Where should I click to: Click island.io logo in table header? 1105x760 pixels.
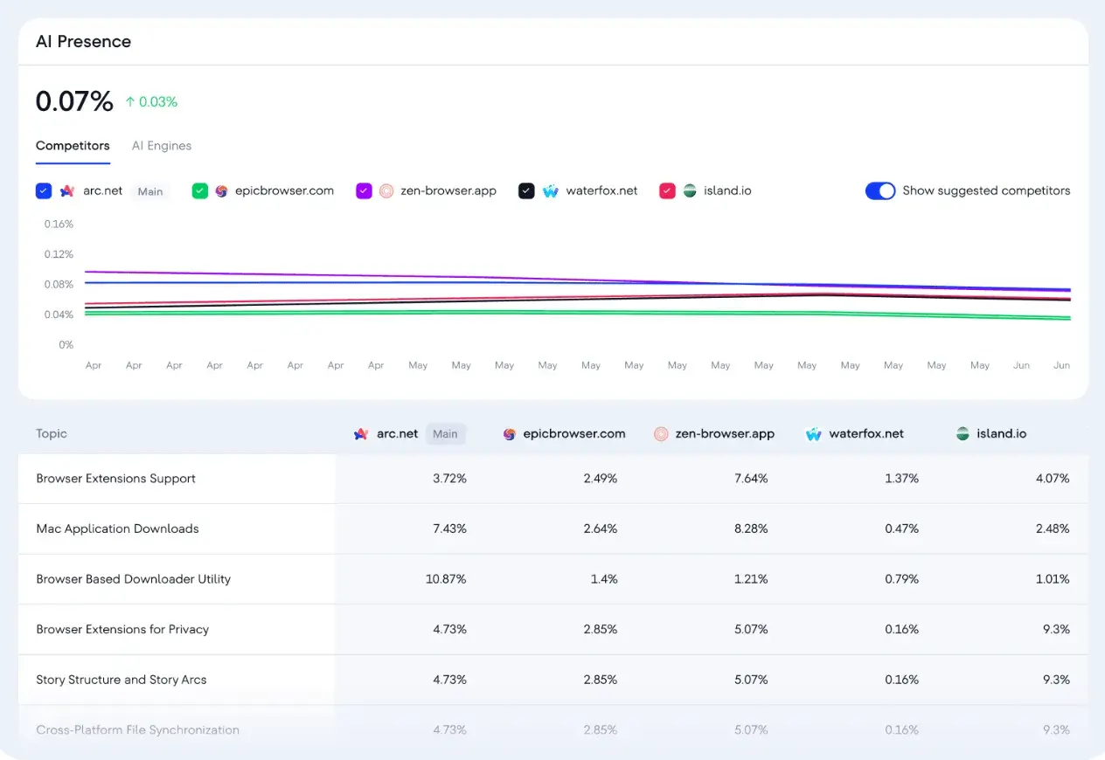pyautogui.click(x=963, y=433)
